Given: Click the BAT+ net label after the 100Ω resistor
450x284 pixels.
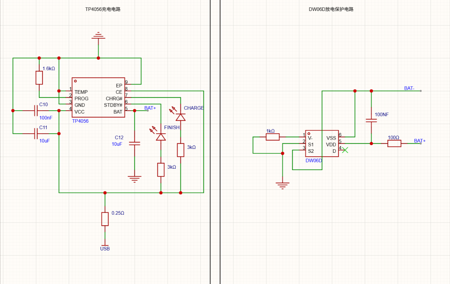Looking at the screenshot, I should click(x=420, y=141).
